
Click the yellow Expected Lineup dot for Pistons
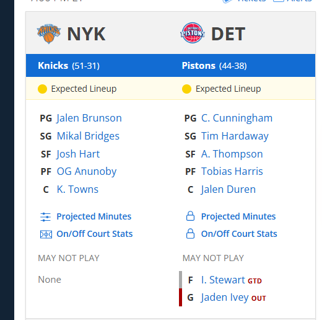(x=186, y=89)
